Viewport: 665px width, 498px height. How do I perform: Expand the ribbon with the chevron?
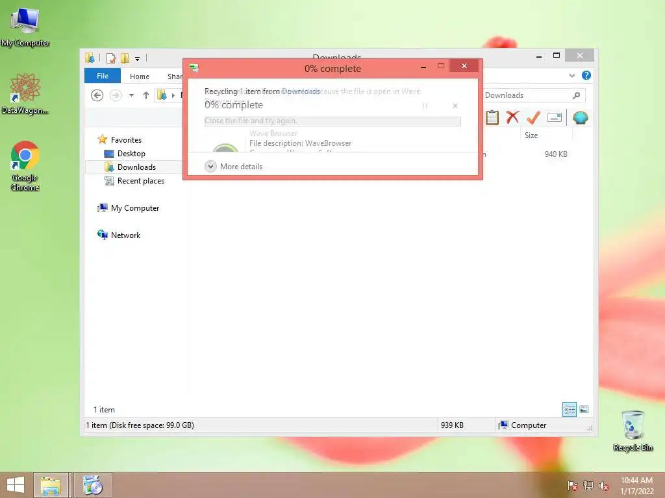(x=571, y=75)
